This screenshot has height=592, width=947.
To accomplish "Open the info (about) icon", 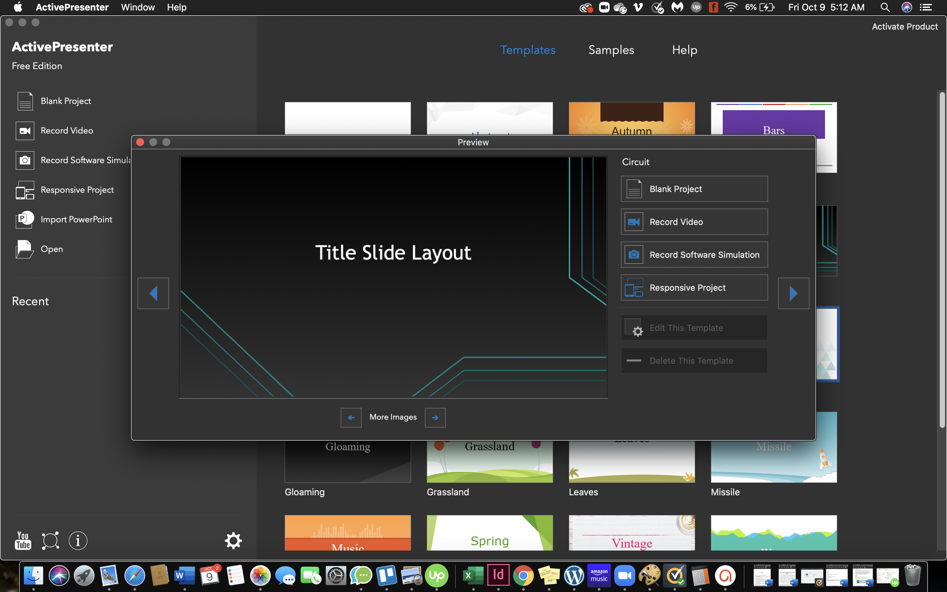I will click(78, 541).
